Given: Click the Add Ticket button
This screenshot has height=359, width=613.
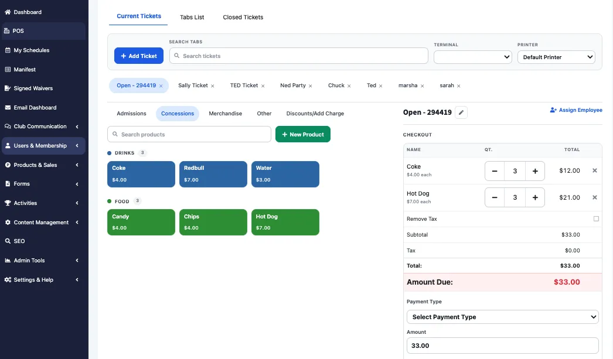Looking at the screenshot, I should click(139, 56).
